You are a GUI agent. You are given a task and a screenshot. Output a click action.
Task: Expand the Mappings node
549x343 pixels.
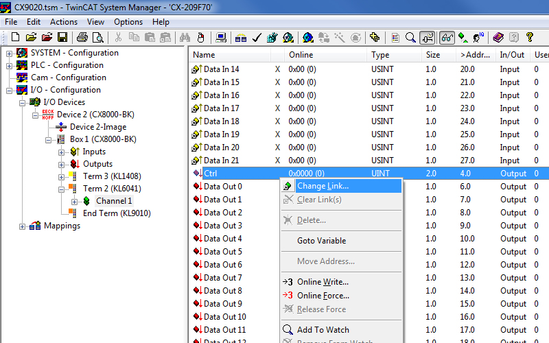point(22,226)
